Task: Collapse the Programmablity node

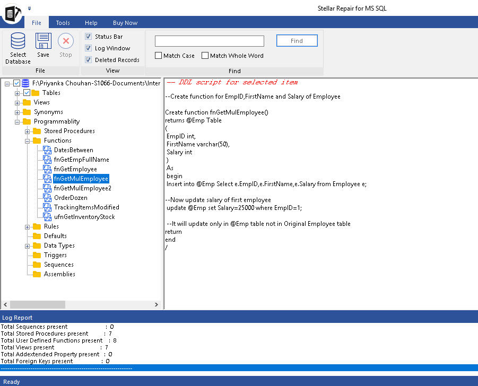Action: 17,122
